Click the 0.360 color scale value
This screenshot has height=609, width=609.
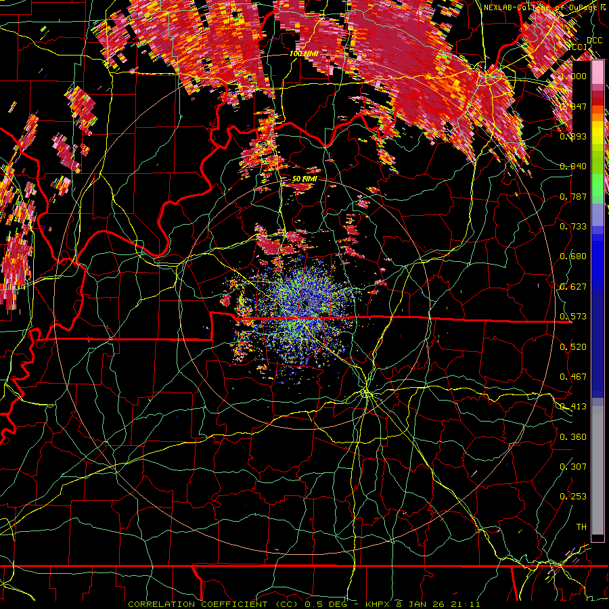click(573, 436)
